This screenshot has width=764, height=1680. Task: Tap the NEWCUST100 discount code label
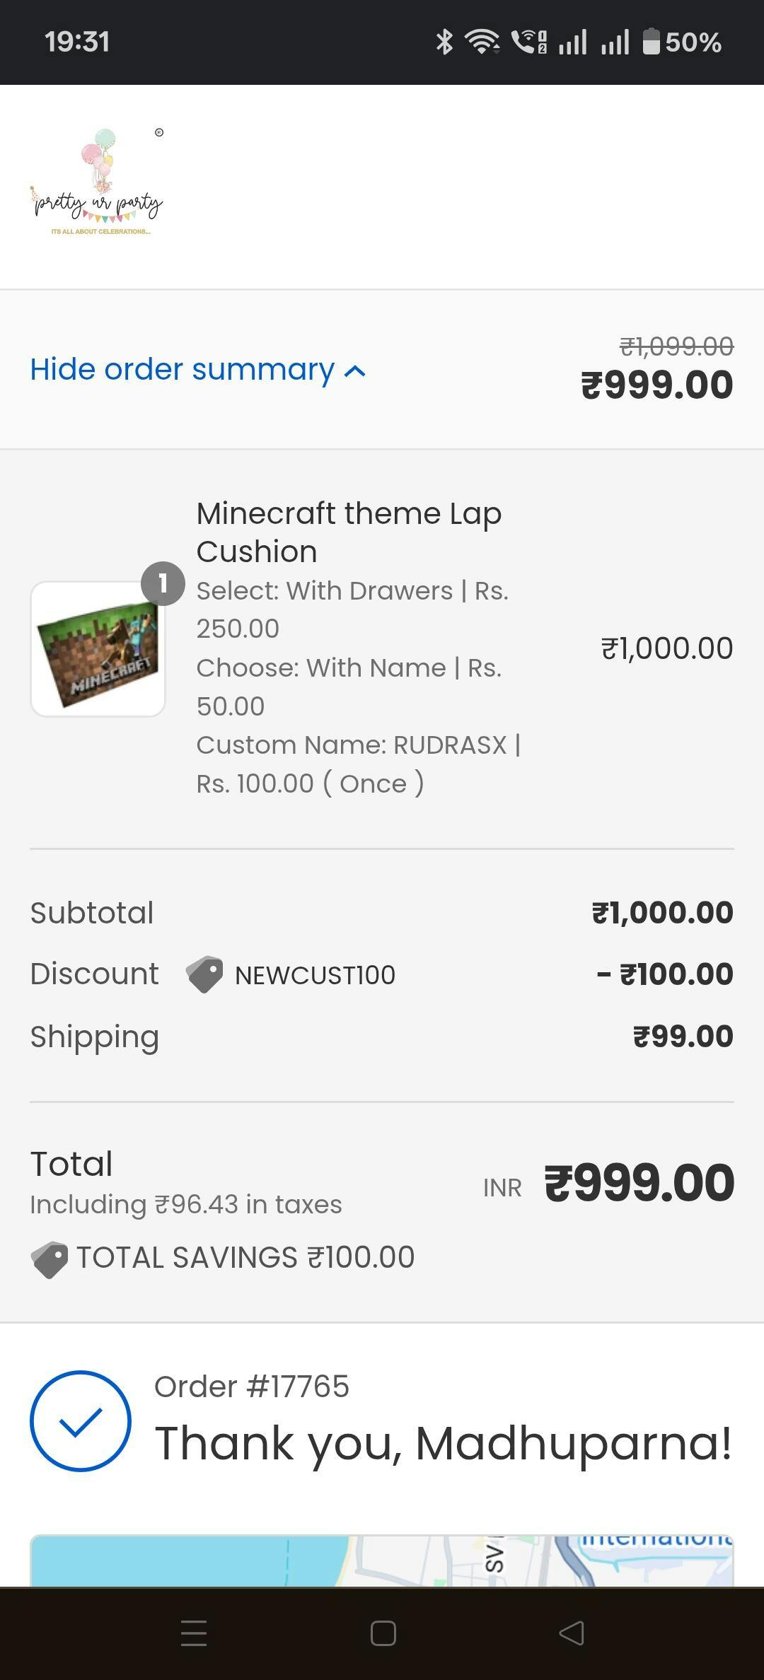tap(315, 976)
